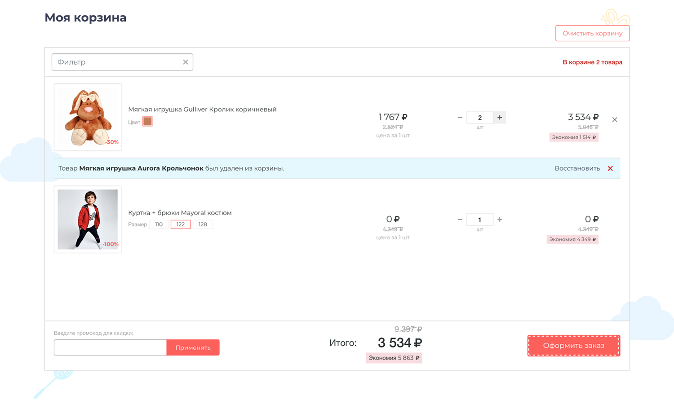The height and width of the screenshot is (404, 674).
Task: Click the Очистить корзину button
Action: (x=592, y=33)
